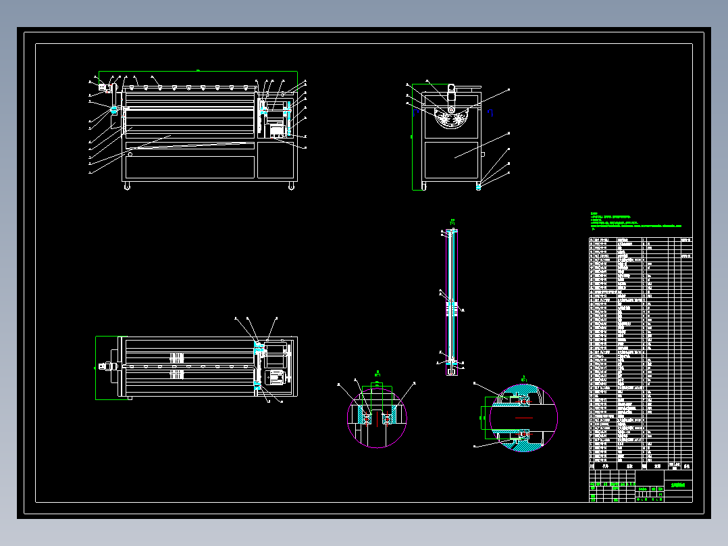Click the green drawing title in title block
728x546 pixels.
678,485
